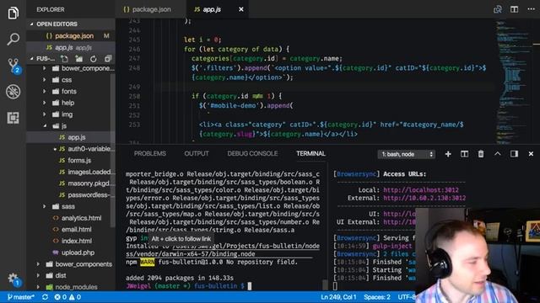The height and width of the screenshot is (303, 540).
Task: Refresh the Explorer file tree
Action: [x=94, y=59]
